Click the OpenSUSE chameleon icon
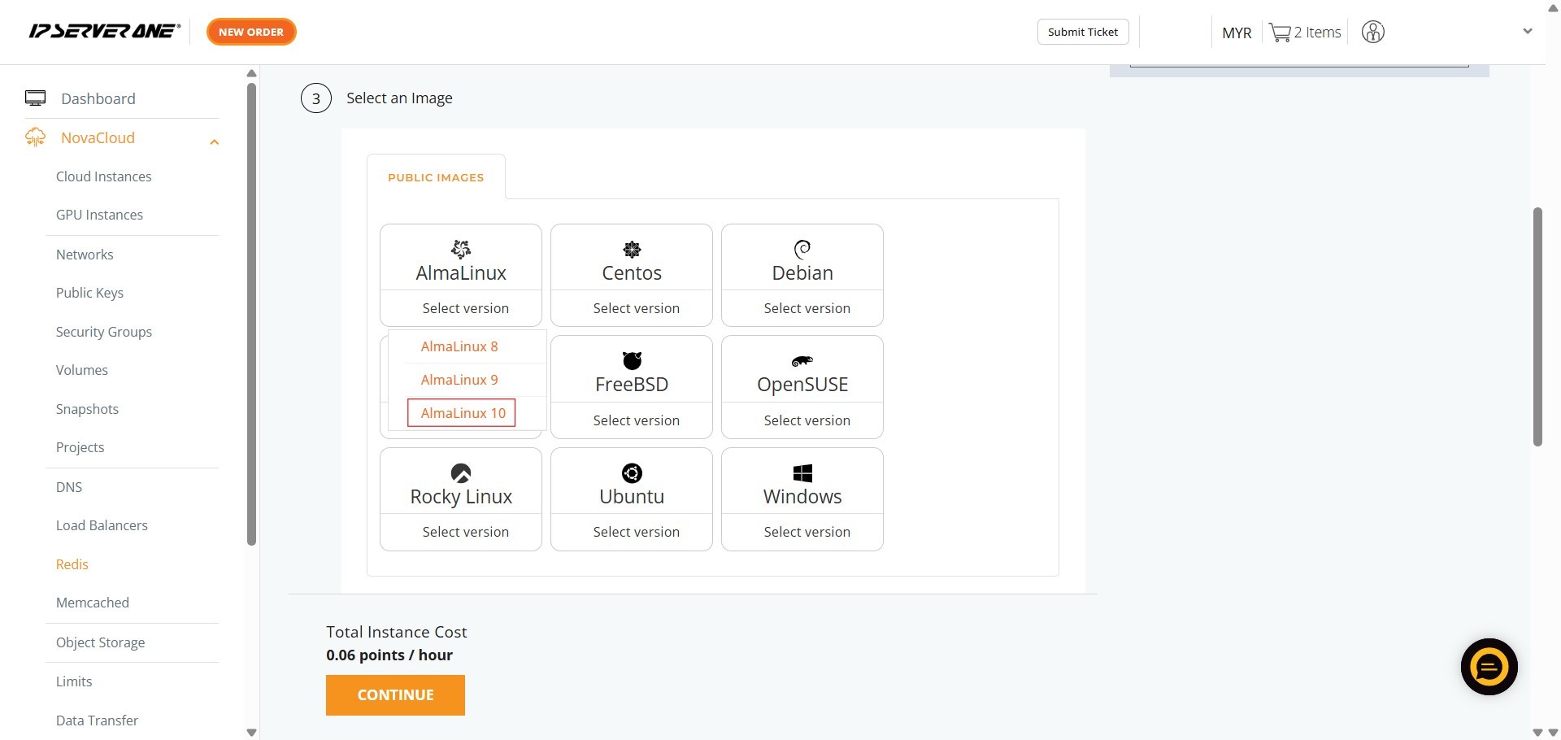This screenshot has width=1561, height=740. click(x=802, y=361)
